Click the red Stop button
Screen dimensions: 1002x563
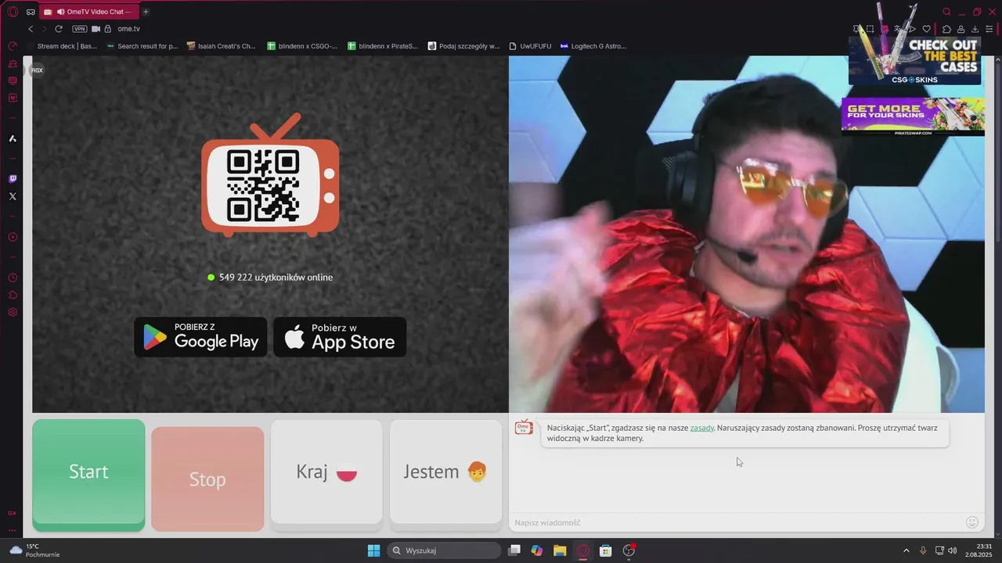(207, 479)
